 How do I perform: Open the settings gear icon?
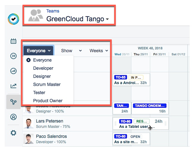[13, 133]
